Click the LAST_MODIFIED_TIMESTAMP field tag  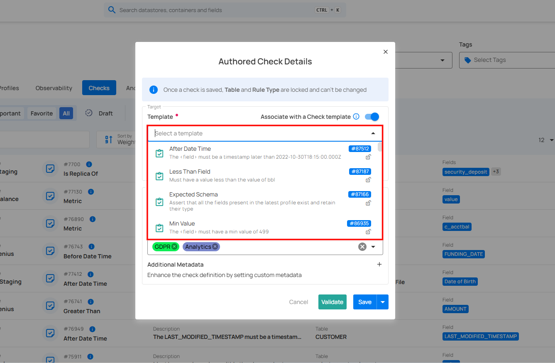(481, 336)
